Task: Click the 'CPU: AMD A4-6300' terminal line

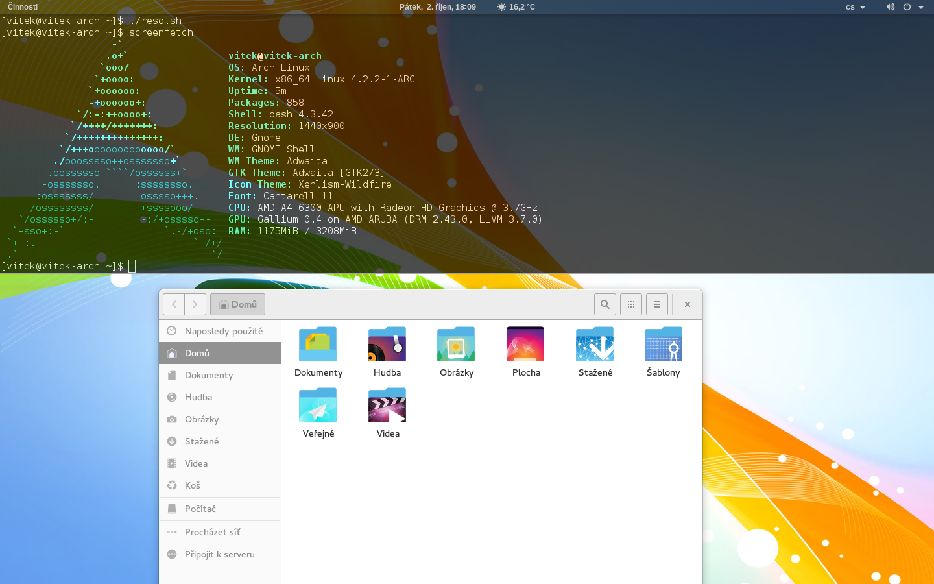Action: [x=383, y=208]
